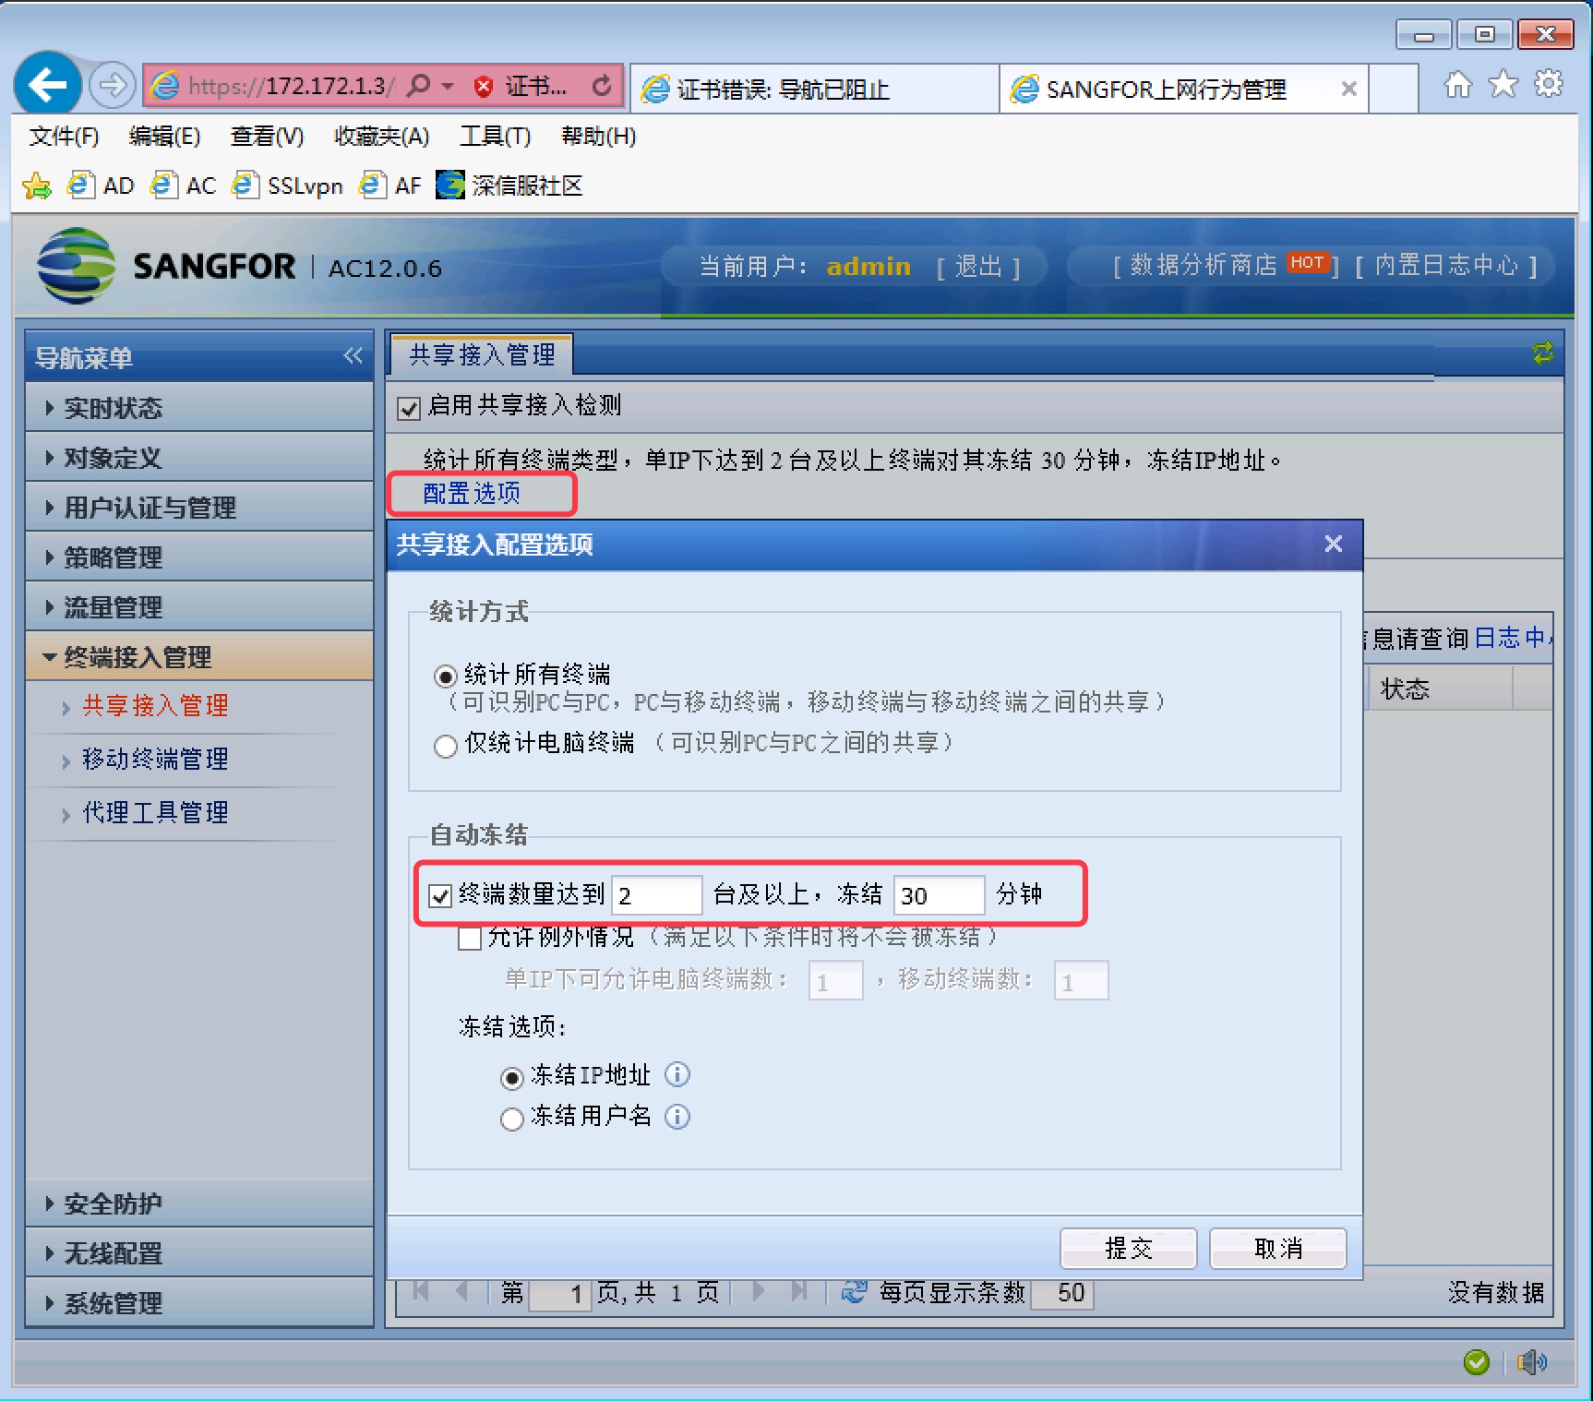Click the green refresh icon on the tab bar

[1542, 353]
